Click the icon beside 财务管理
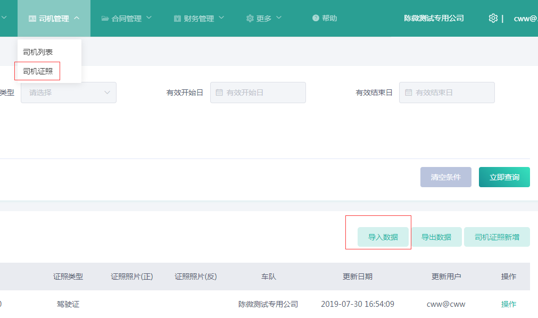Screen dimensions: 538x318 [177, 19]
